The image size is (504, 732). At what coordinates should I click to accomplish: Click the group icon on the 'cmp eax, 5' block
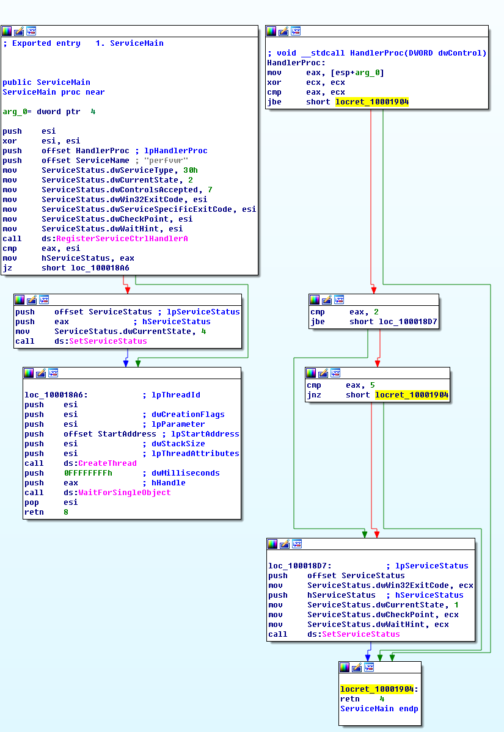click(335, 373)
